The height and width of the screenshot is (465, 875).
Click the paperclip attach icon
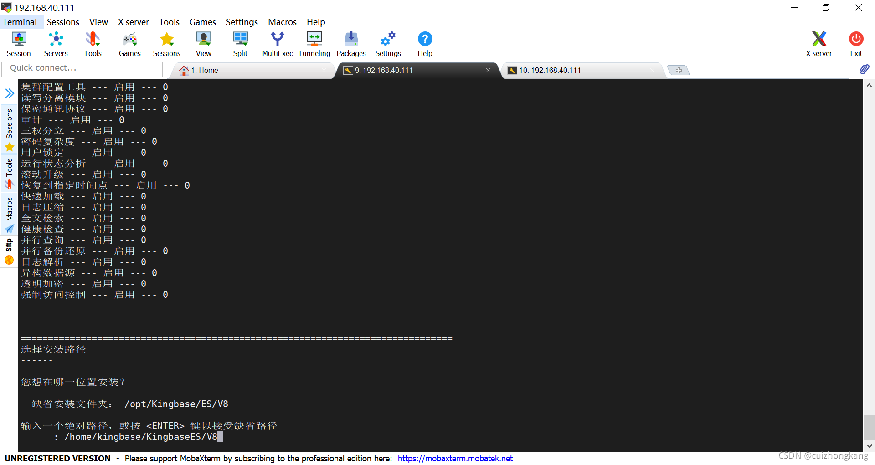click(864, 69)
